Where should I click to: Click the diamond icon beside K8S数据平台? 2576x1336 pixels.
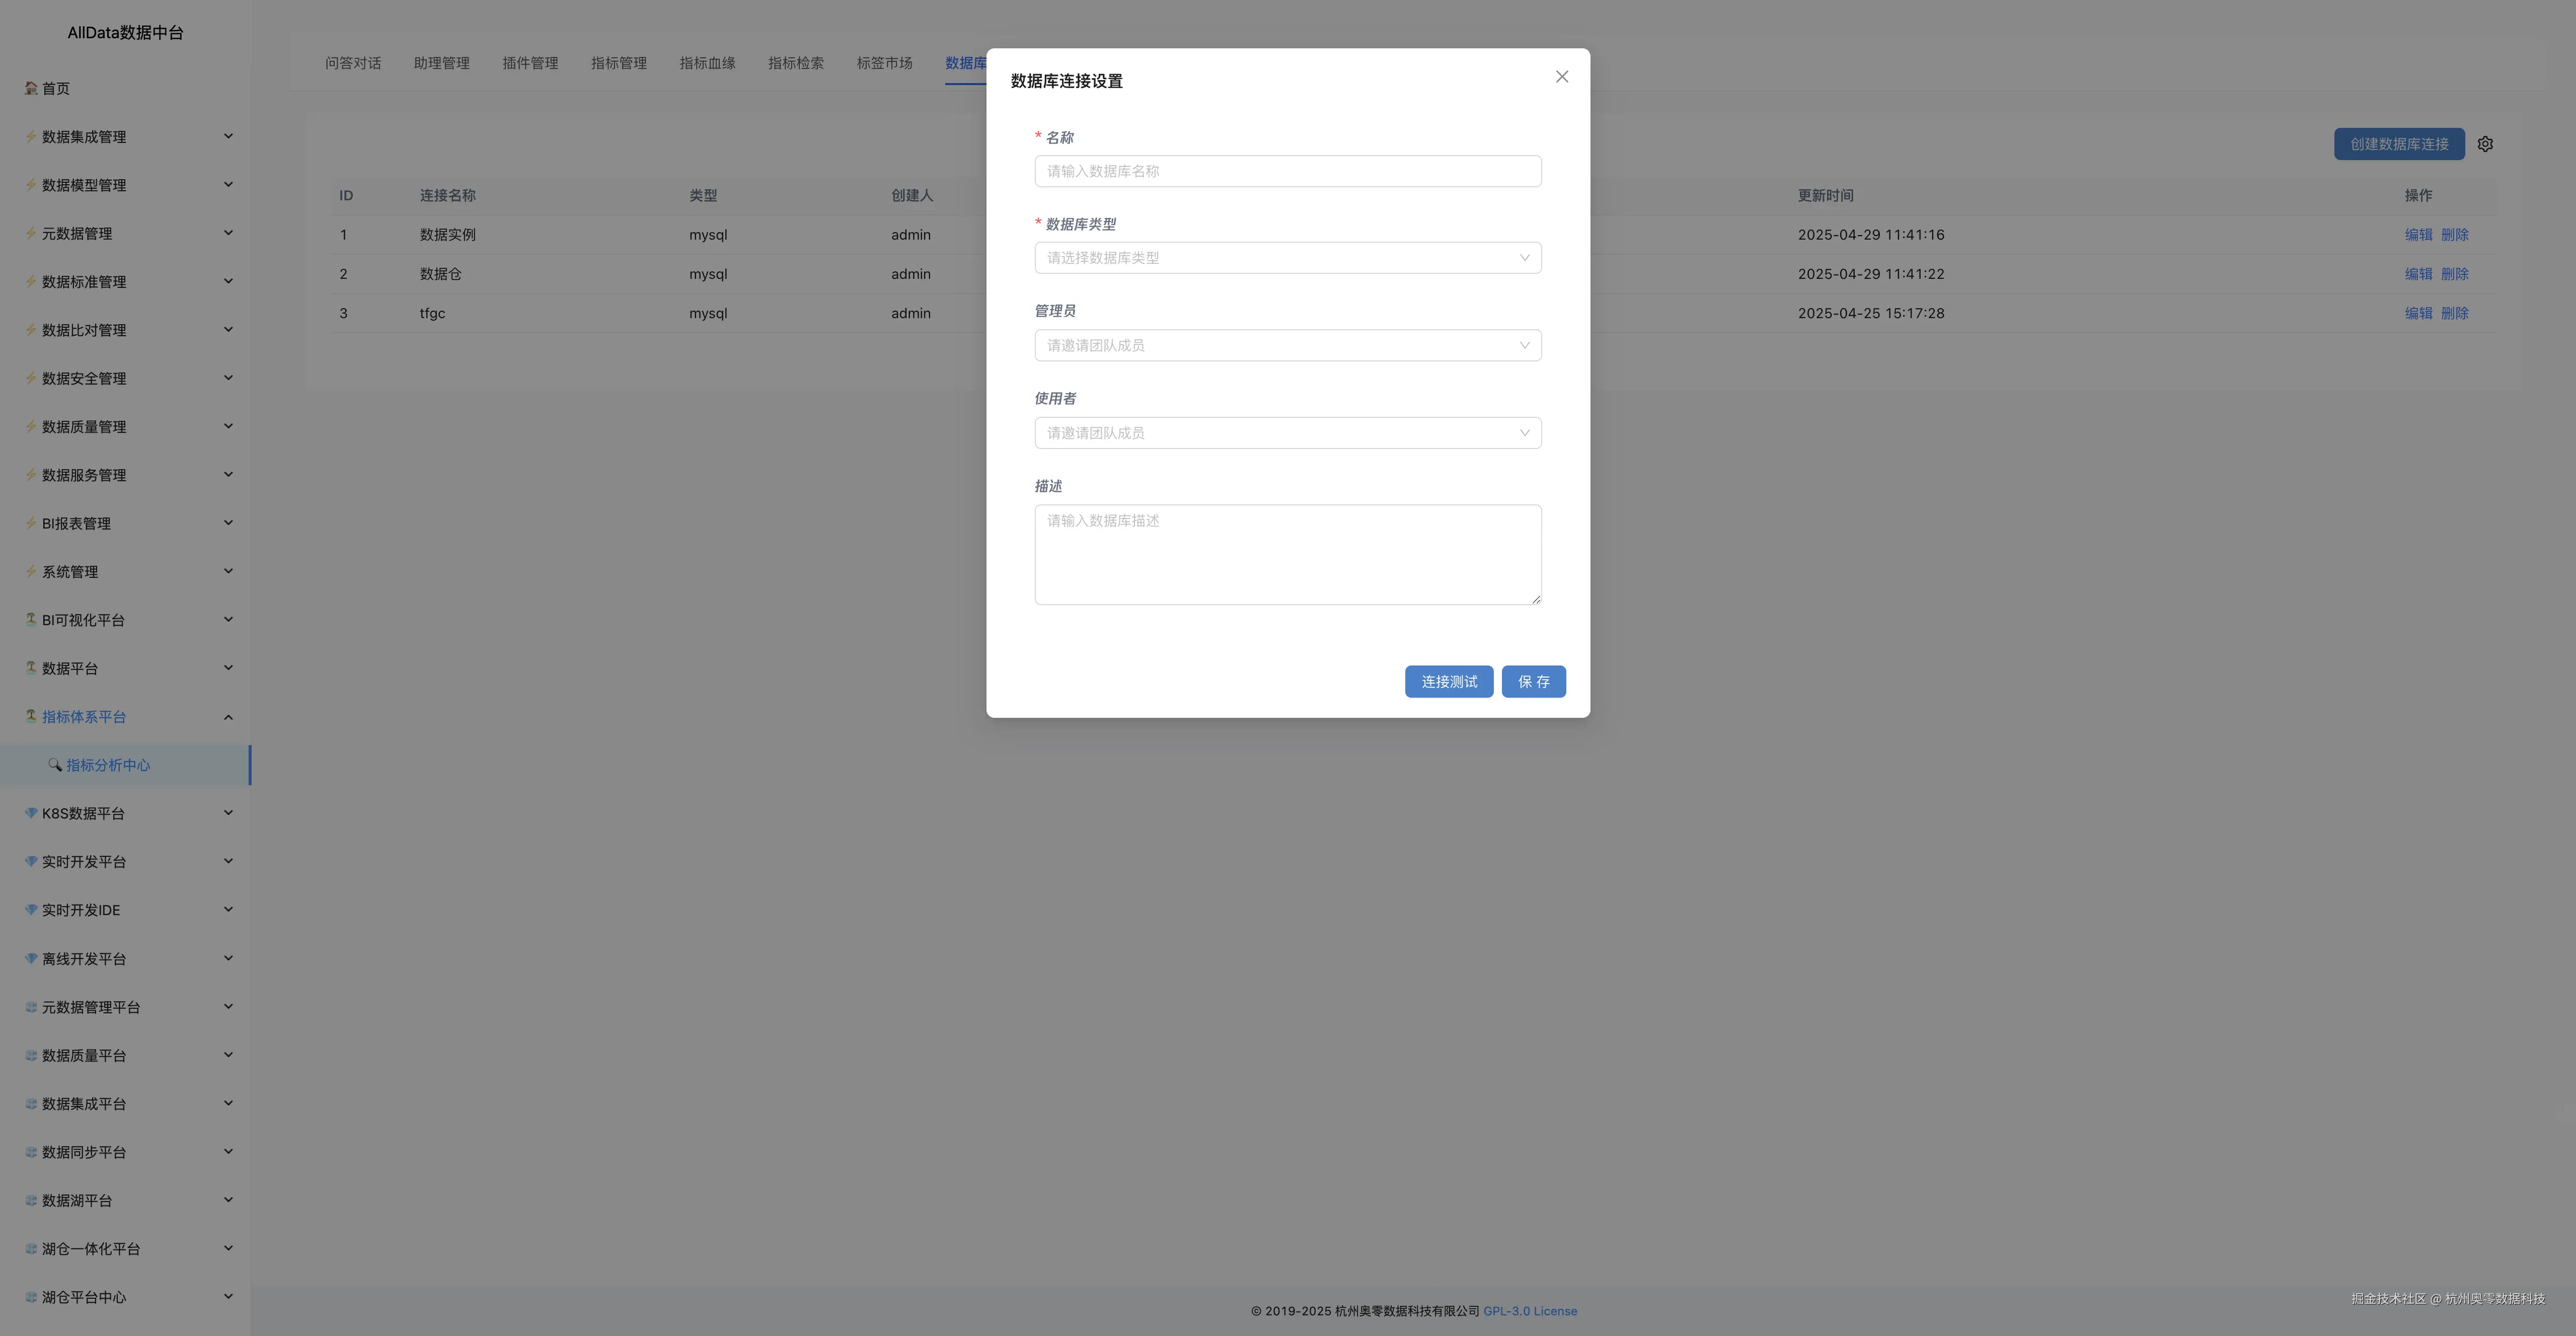click(x=31, y=813)
